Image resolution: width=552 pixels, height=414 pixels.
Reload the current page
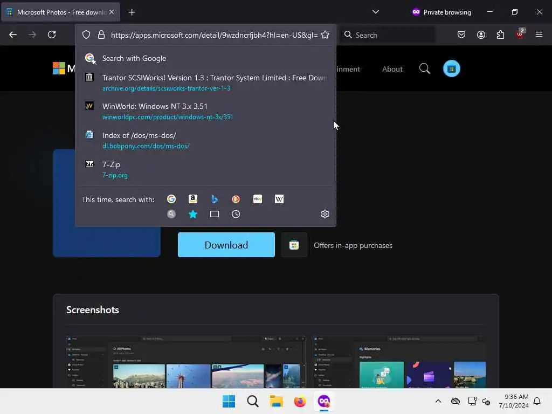click(52, 34)
